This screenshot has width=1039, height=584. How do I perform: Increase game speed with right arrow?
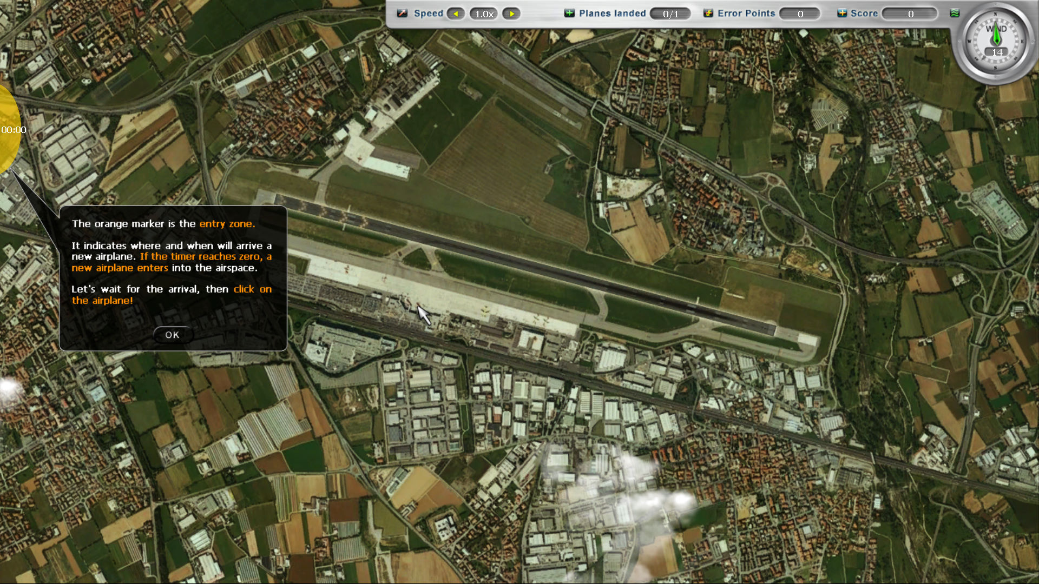pyautogui.click(x=511, y=14)
